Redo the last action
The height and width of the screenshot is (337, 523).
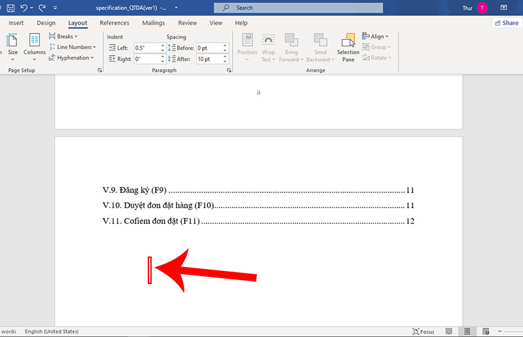[42, 8]
